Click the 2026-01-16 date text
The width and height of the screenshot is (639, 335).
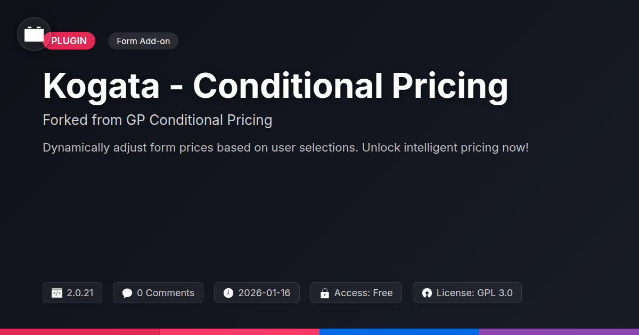coord(264,293)
